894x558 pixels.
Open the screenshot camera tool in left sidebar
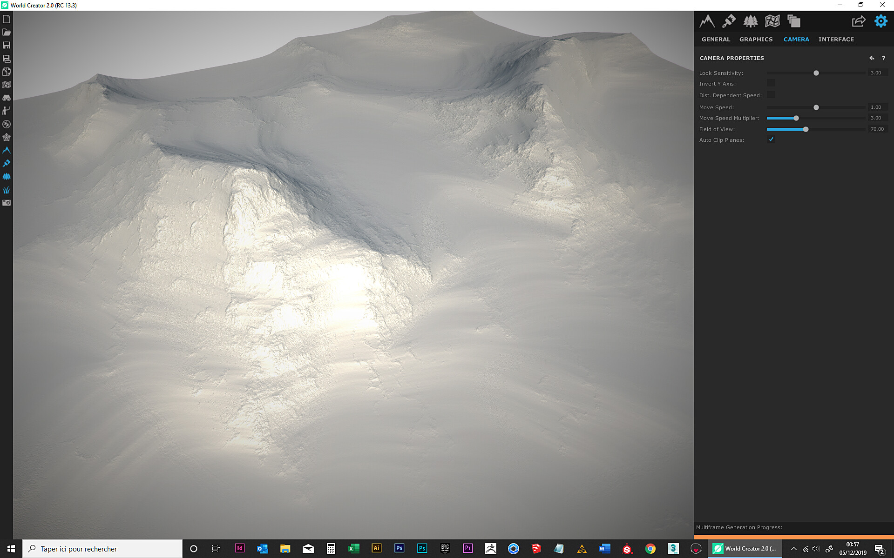click(6, 202)
